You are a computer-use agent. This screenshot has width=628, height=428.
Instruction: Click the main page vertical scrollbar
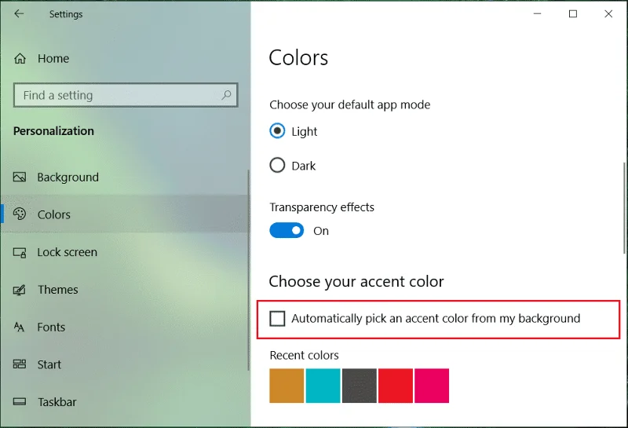tap(624, 207)
